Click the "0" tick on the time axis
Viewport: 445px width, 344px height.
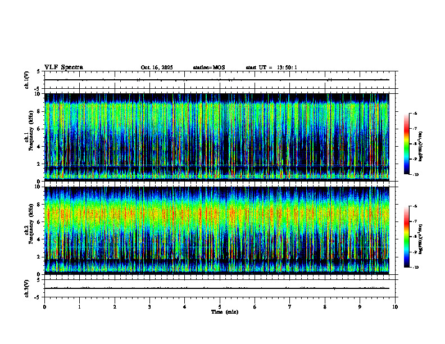click(44, 307)
